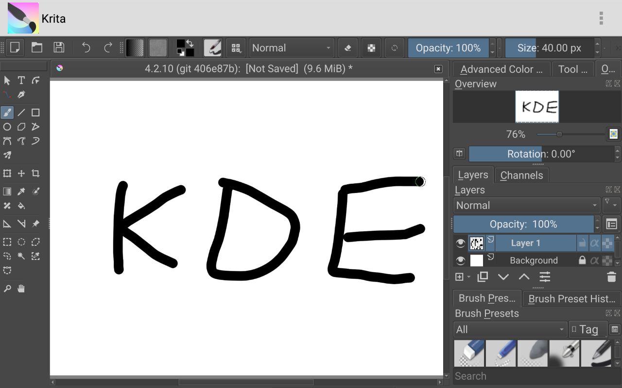Image resolution: width=622 pixels, height=388 pixels.
Task: Select the Edit Shapes tool
Action: [35, 80]
